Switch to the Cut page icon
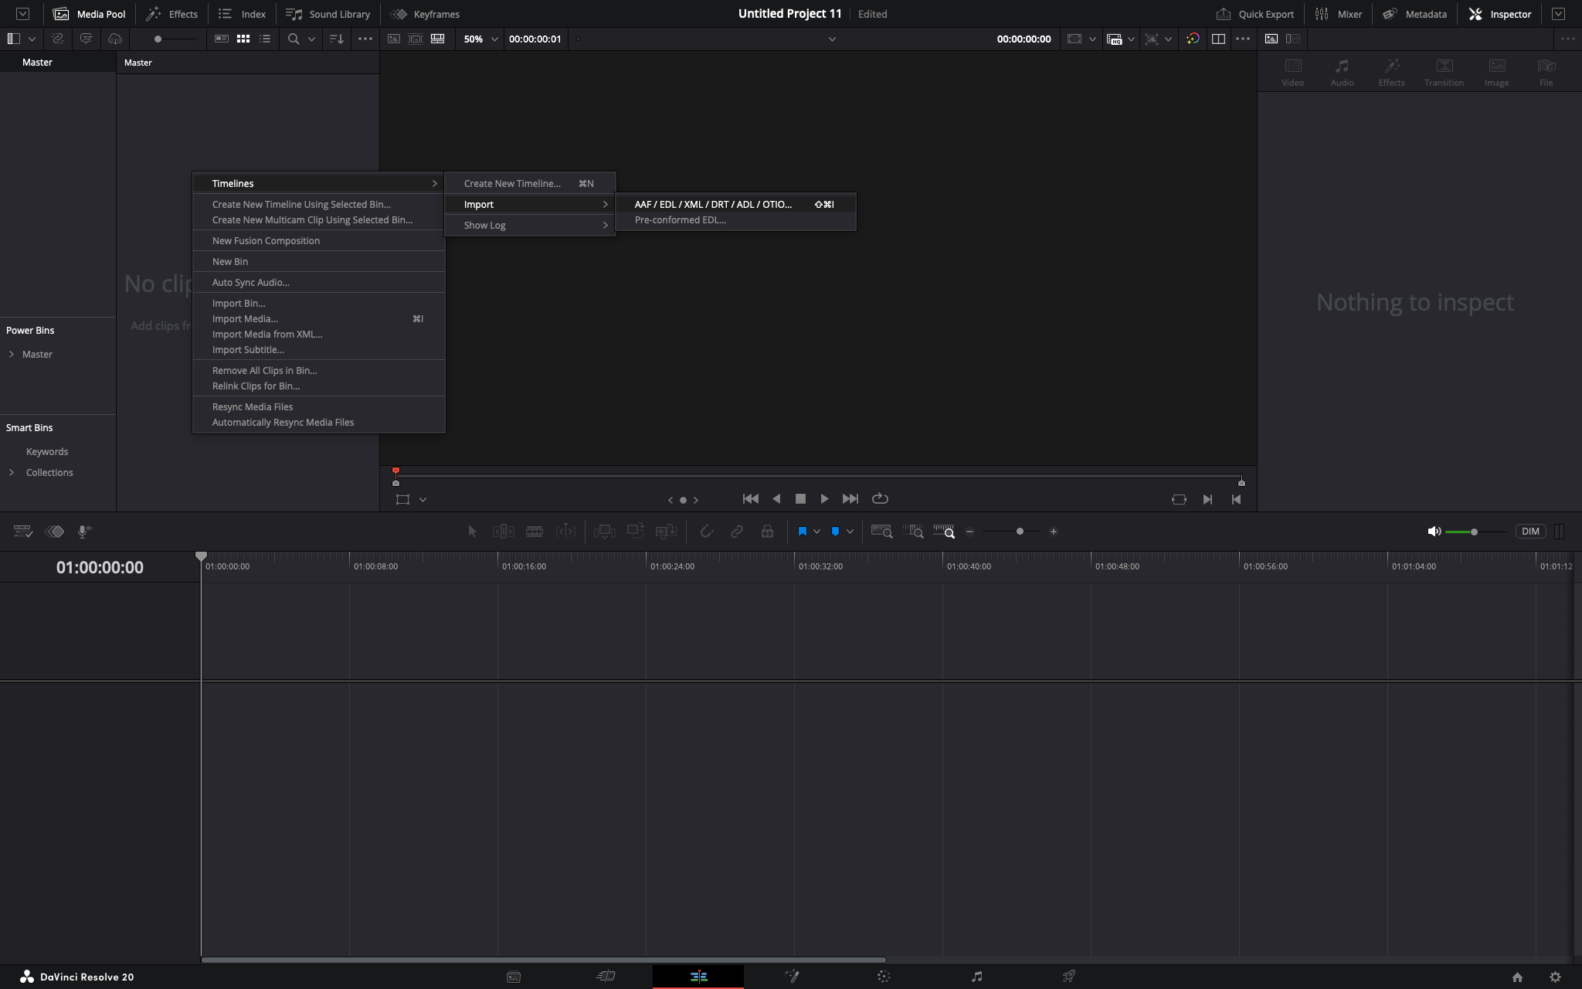1582x989 pixels. (x=606, y=977)
